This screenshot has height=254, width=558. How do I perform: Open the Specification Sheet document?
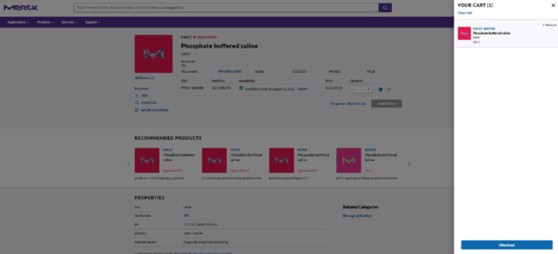pos(151,110)
